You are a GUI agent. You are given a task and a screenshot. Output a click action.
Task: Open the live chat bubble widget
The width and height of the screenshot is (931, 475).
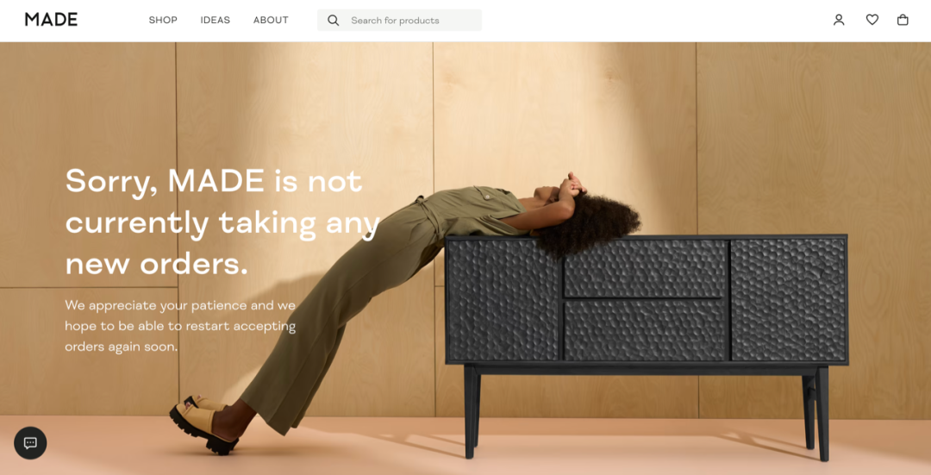30,443
